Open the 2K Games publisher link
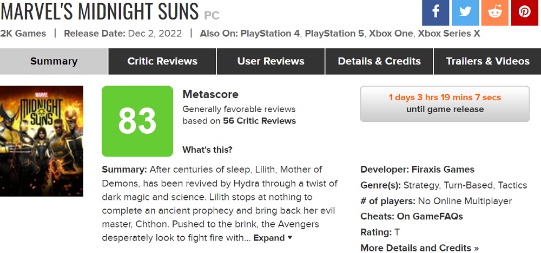The height and width of the screenshot is (253, 541). pyautogui.click(x=23, y=34)
